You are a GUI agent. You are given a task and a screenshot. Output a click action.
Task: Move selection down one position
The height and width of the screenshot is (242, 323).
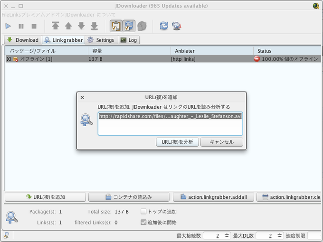coord(81,26)
